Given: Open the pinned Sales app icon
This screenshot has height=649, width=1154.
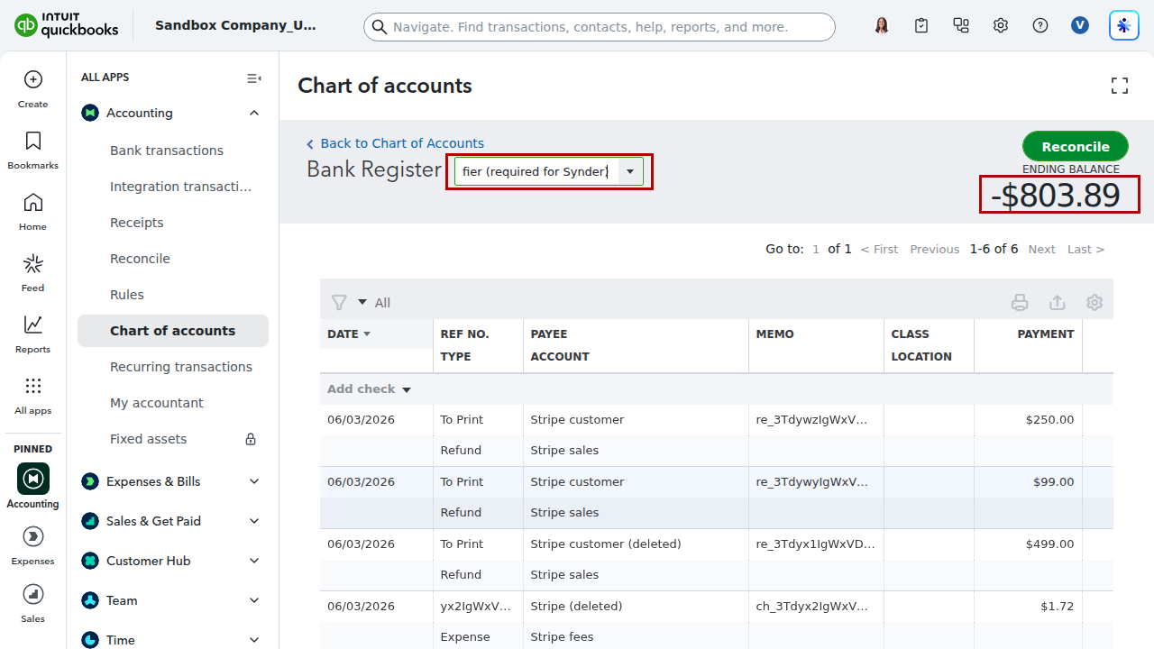Looking at the screenshot, I should pyautogui.click(x=33, y=595).
